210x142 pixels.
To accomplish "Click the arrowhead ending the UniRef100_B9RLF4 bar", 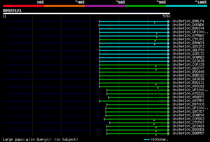I will click(x=169, y=21).
